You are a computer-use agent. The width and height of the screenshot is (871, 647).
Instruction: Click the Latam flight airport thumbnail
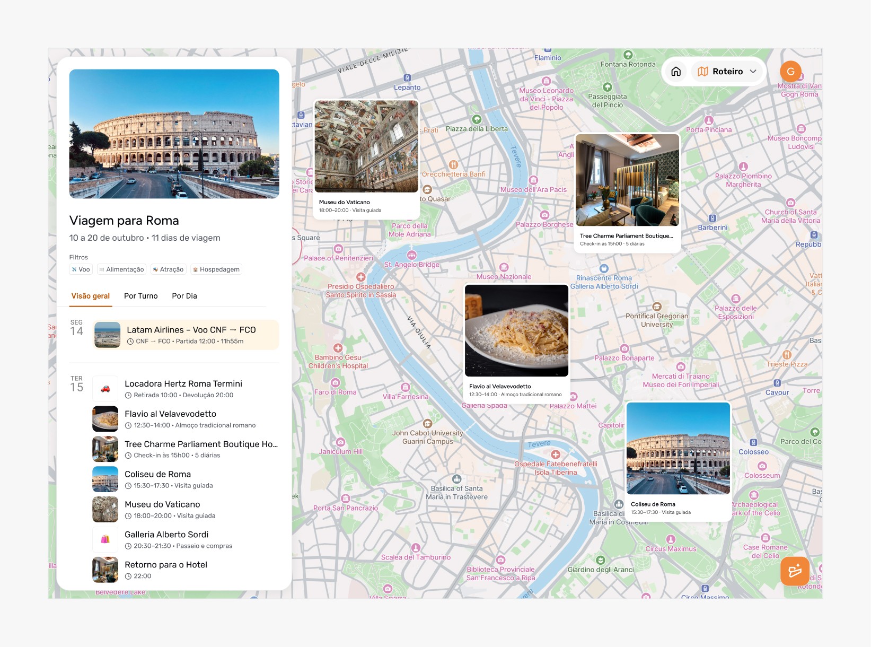(x=108, y=335)
